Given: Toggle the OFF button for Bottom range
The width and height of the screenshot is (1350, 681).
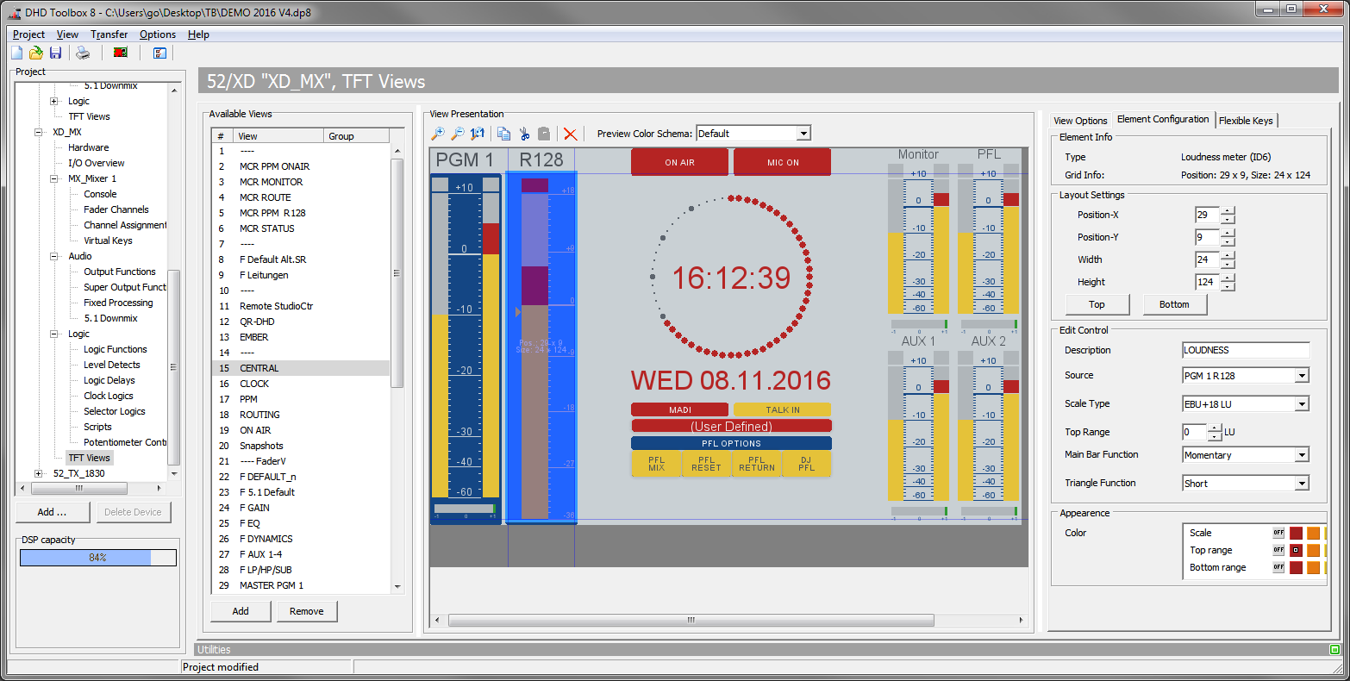Looking at the screenshot, I should pos(1278,567).
